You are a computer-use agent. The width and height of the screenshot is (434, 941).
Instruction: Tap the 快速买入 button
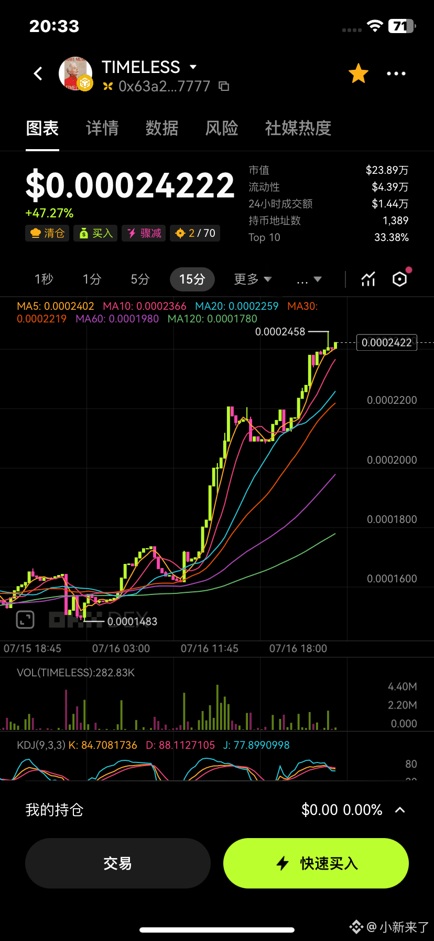316,863
